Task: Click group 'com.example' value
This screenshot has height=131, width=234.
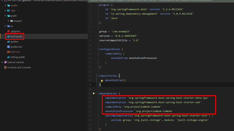Action: [x=121, y=31]
